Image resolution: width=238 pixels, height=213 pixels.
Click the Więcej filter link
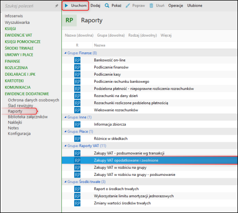pyautogui.click(x=166, y=35)
